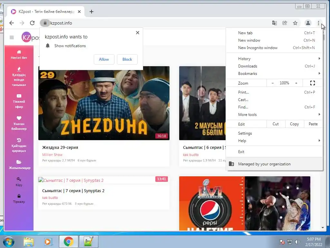This screenshot has width=330, height=248.
Task: Choose Find... from the menu
Action: coord(274,107)
